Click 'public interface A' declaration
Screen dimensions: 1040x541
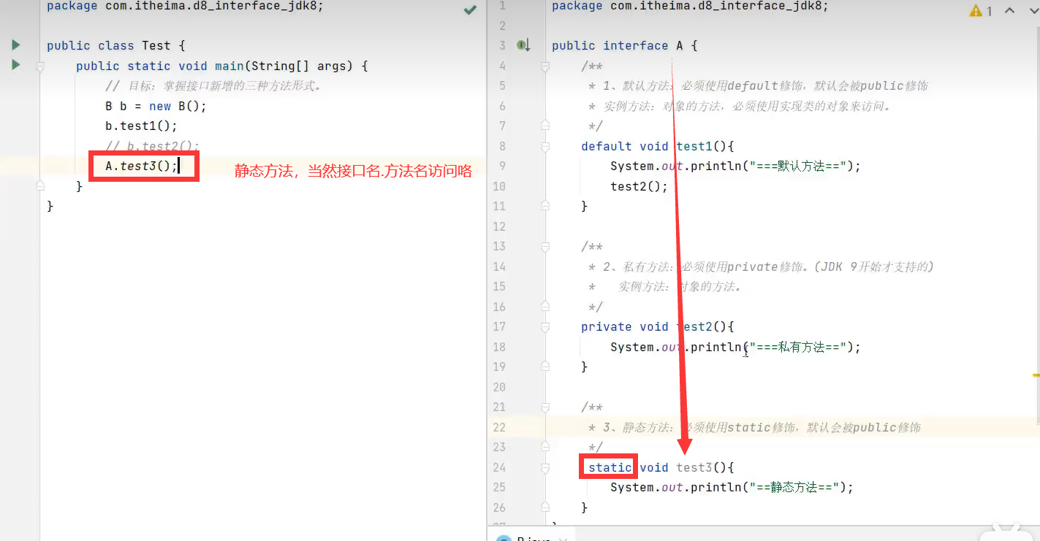pyautogui.click(x=625, y=45)
